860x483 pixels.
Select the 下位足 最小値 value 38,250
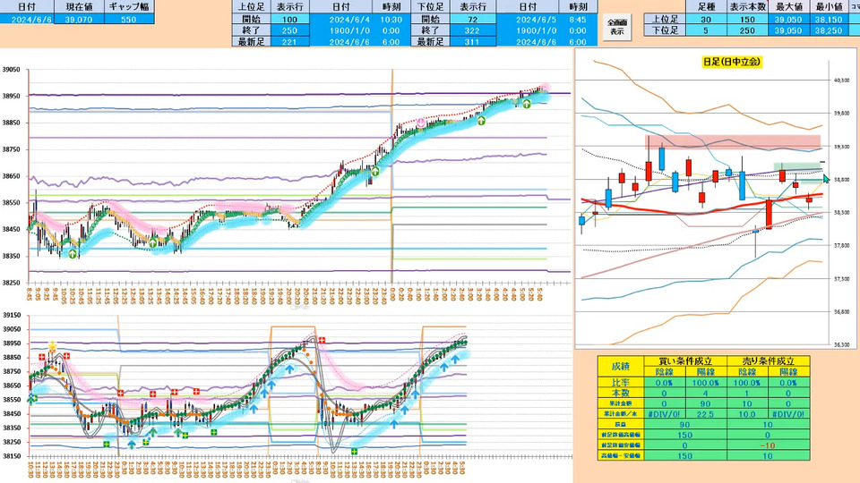[828, 30]
